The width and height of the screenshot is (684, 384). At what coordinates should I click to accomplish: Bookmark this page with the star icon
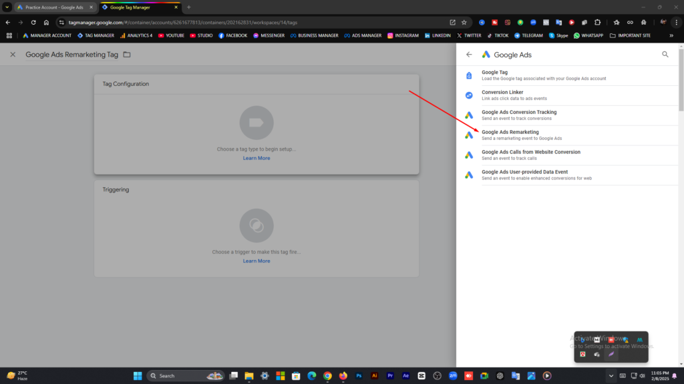(x=464, y=22)
